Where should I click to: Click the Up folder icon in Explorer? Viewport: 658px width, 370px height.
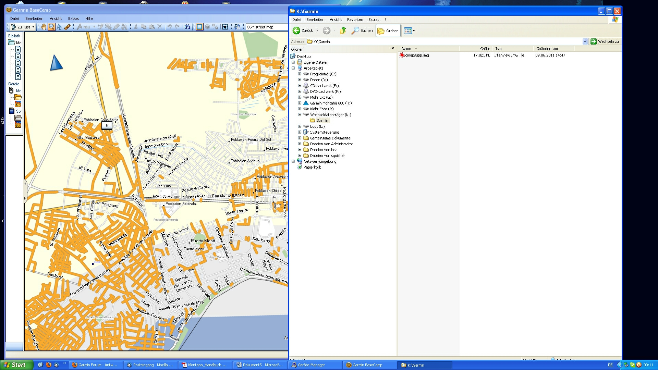(343, 31)
